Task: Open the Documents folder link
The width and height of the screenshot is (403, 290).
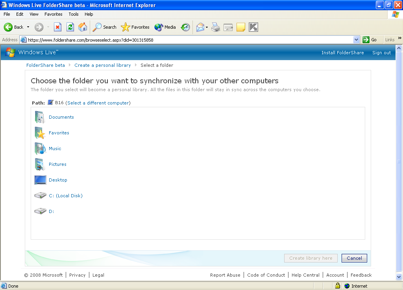Action: point(61,117)
